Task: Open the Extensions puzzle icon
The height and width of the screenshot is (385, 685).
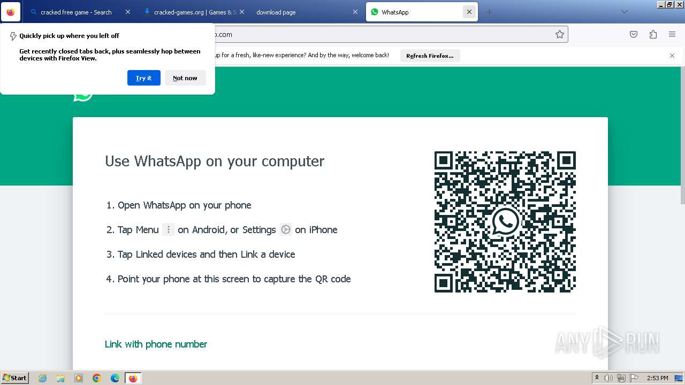Action: coord(653,34)
